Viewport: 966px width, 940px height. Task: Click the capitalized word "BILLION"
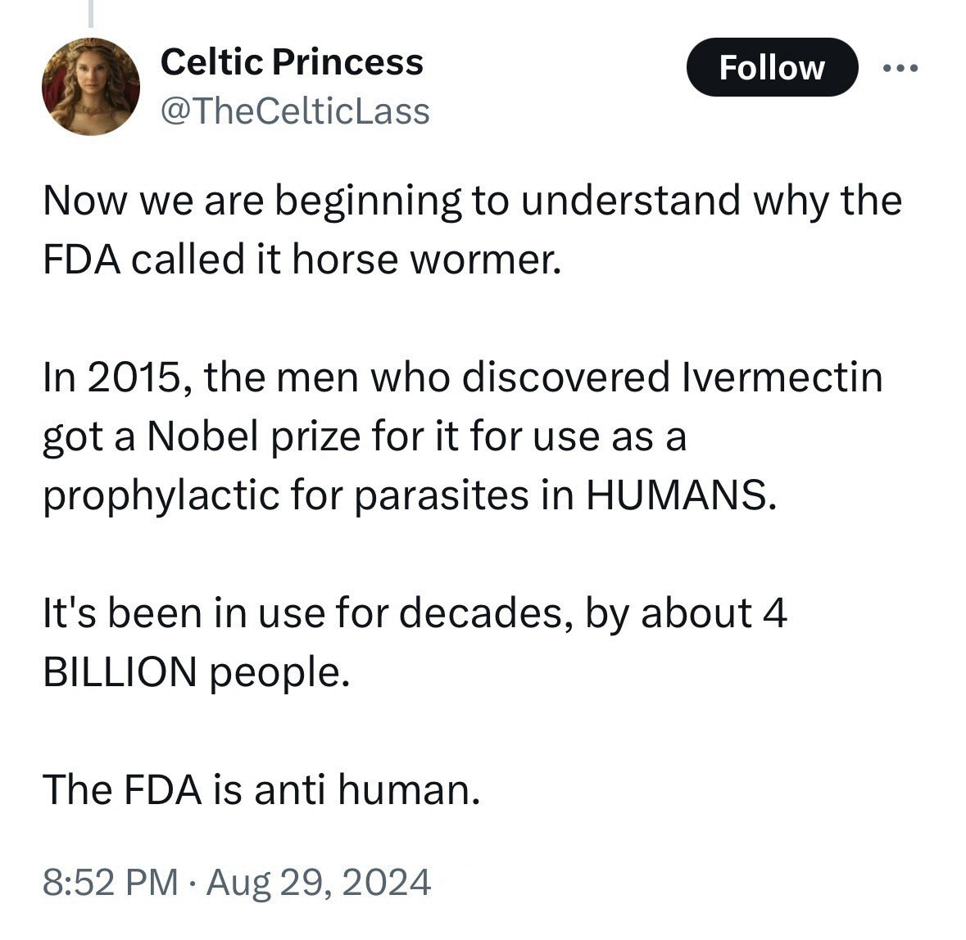120,671
